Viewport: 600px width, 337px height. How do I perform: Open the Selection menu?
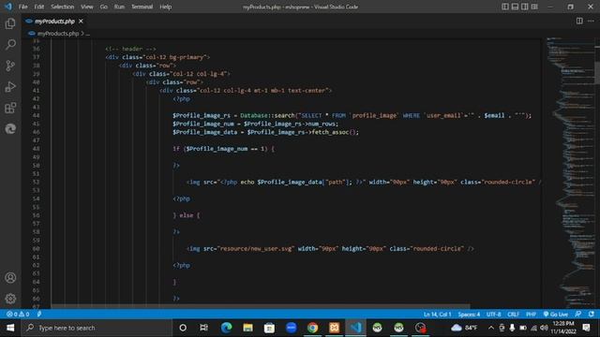[63, 7]
